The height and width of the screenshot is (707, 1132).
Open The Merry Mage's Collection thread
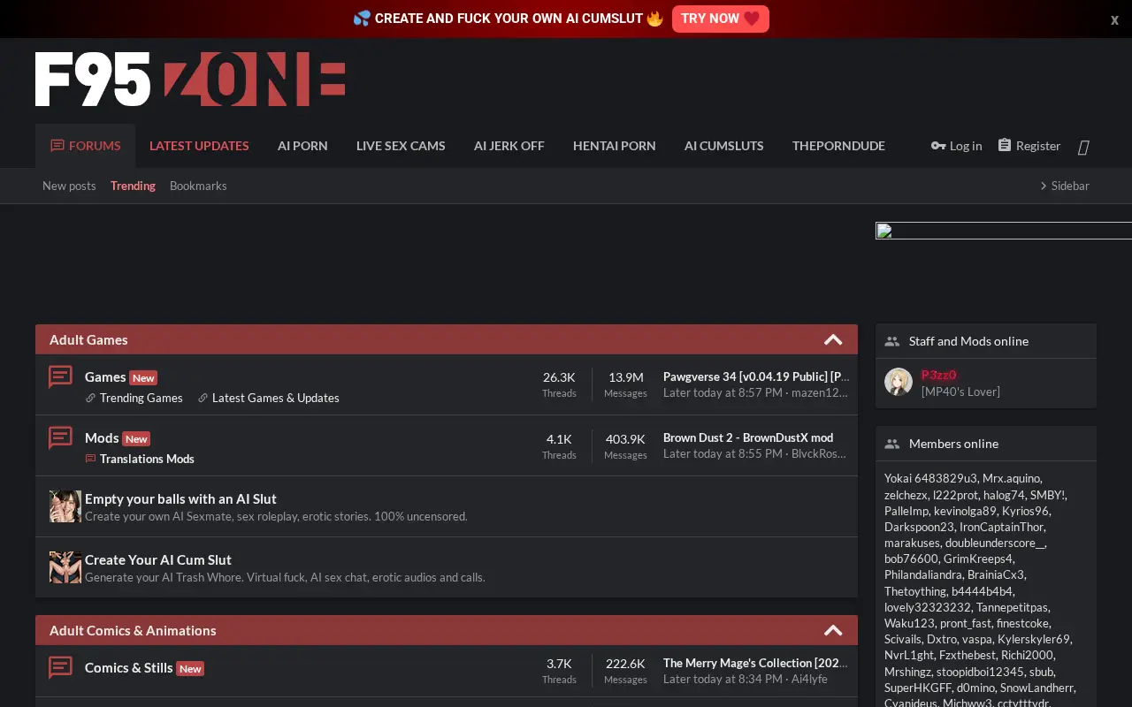tap(755, 664)
